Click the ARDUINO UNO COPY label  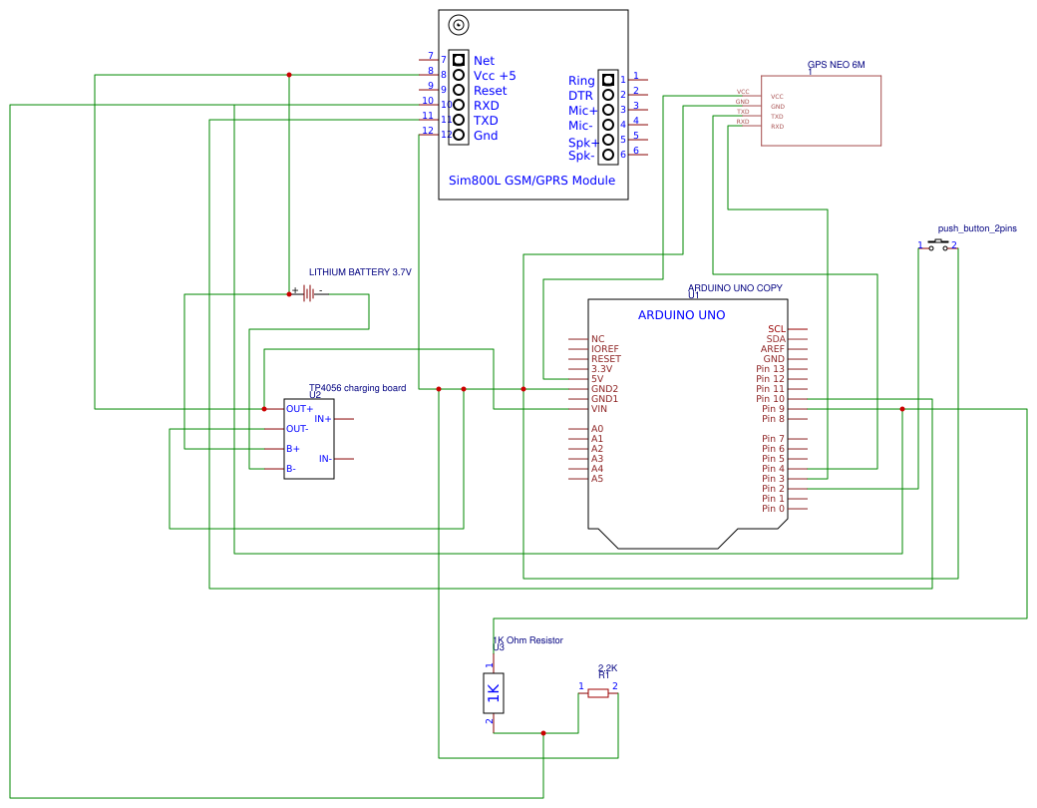pyautogui.click(x=735, y=288)
